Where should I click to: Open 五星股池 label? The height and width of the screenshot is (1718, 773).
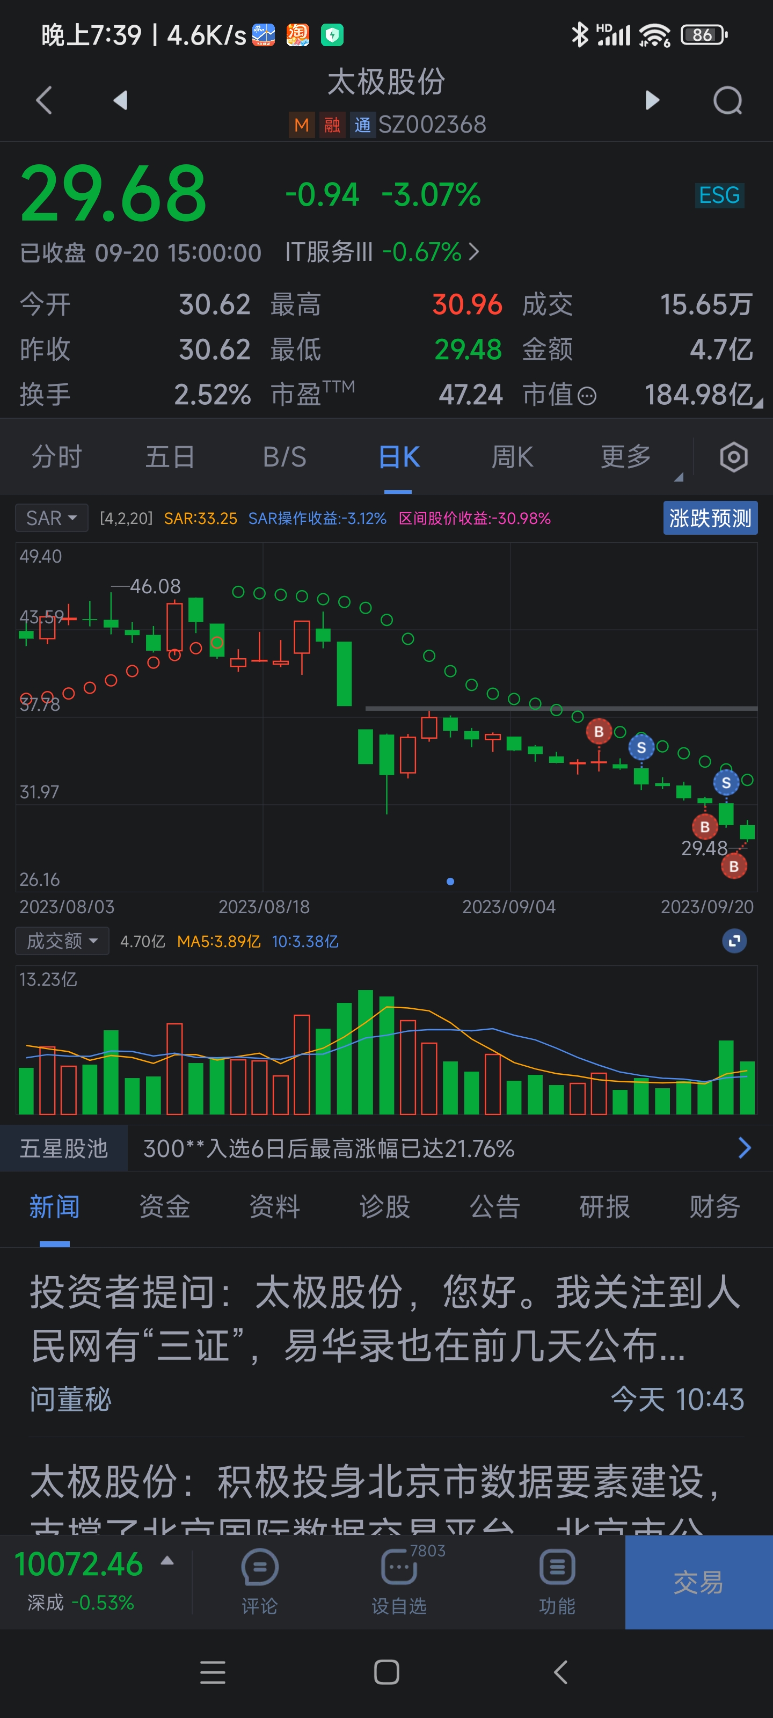tap(64, 1148)
